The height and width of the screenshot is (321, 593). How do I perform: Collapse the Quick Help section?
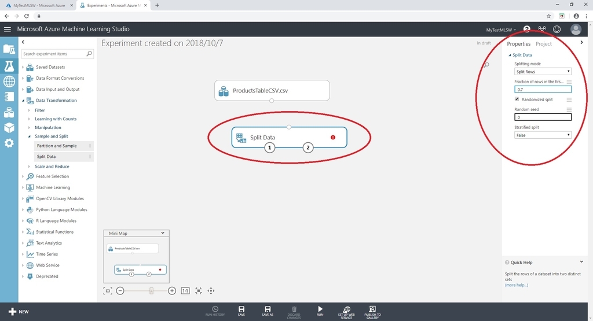pos(581,261)
